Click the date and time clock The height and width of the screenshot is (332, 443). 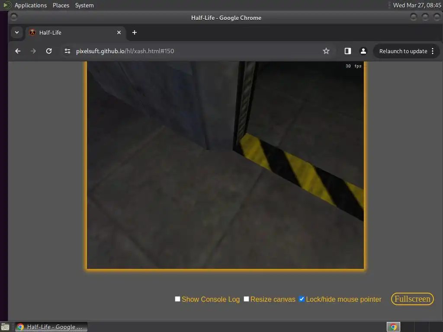click(x=417, y=5)
